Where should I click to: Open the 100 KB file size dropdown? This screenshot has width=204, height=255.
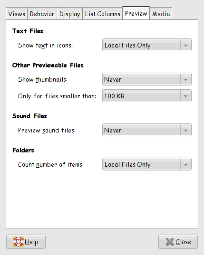[146, 96]
